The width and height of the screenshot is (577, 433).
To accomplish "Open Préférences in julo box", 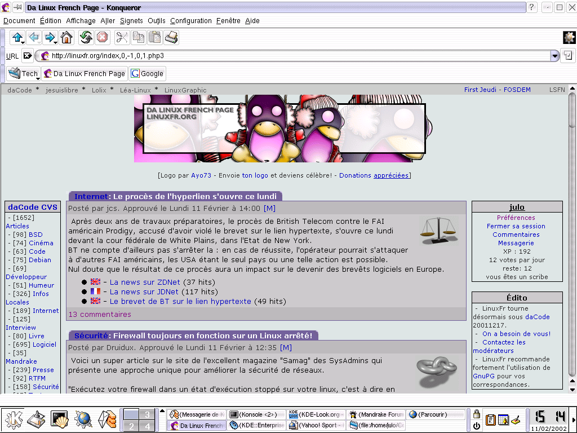I will pyautogui.click(x=516, y=218).
